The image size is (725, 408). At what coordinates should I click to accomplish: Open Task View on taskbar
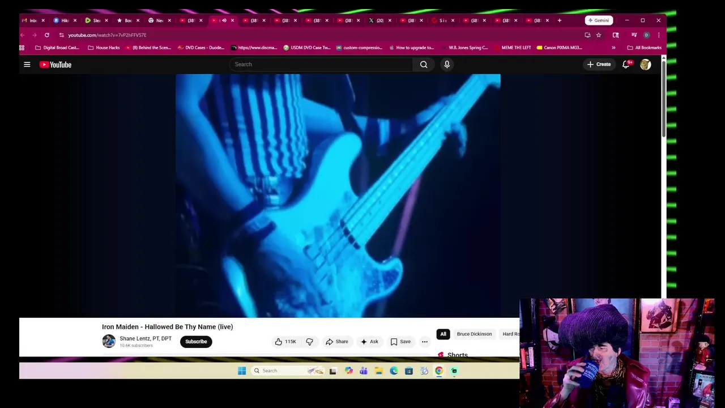click(x=333, y=371)
